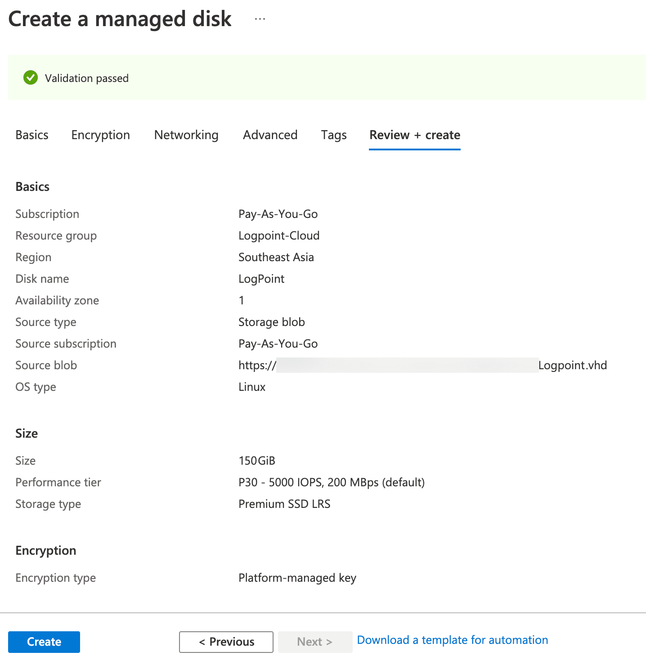The image size is (646, 661).
Task: Open the Advanced tab
Action: point(270,135)
